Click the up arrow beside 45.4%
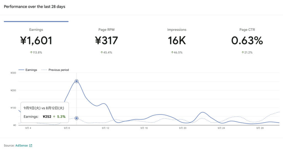Image resolution: width=283 pixels, height=152 pixels. coord(101,52)
